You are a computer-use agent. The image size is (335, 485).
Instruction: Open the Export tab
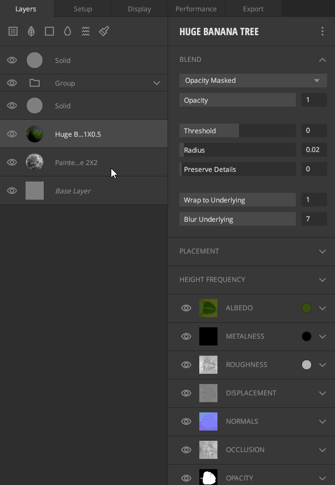coord(253,9)
